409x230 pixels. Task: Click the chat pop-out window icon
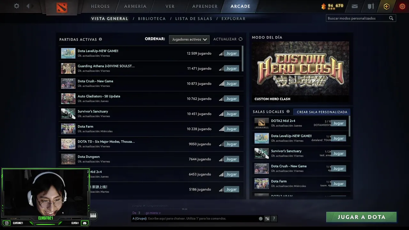click(x=267, y=218)
